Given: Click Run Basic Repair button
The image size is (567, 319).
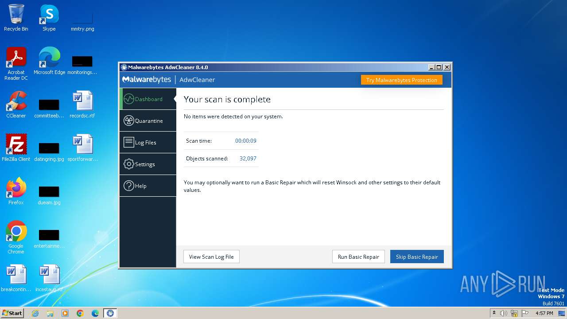Looking at the screenshot, I should click(x=358, y=257).
